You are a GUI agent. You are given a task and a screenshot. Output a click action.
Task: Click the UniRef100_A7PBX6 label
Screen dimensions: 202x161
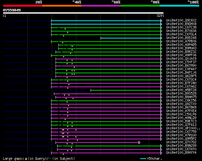pos(181,41)
